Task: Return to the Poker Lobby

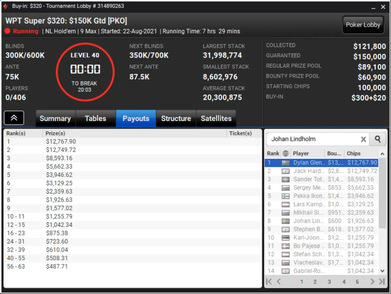Action: 363,25
